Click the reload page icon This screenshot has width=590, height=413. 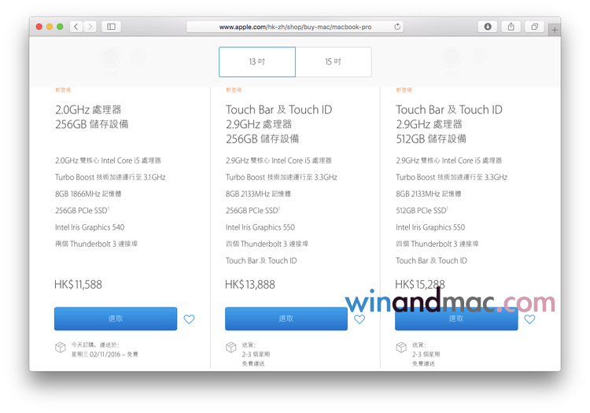pos(397,27)
